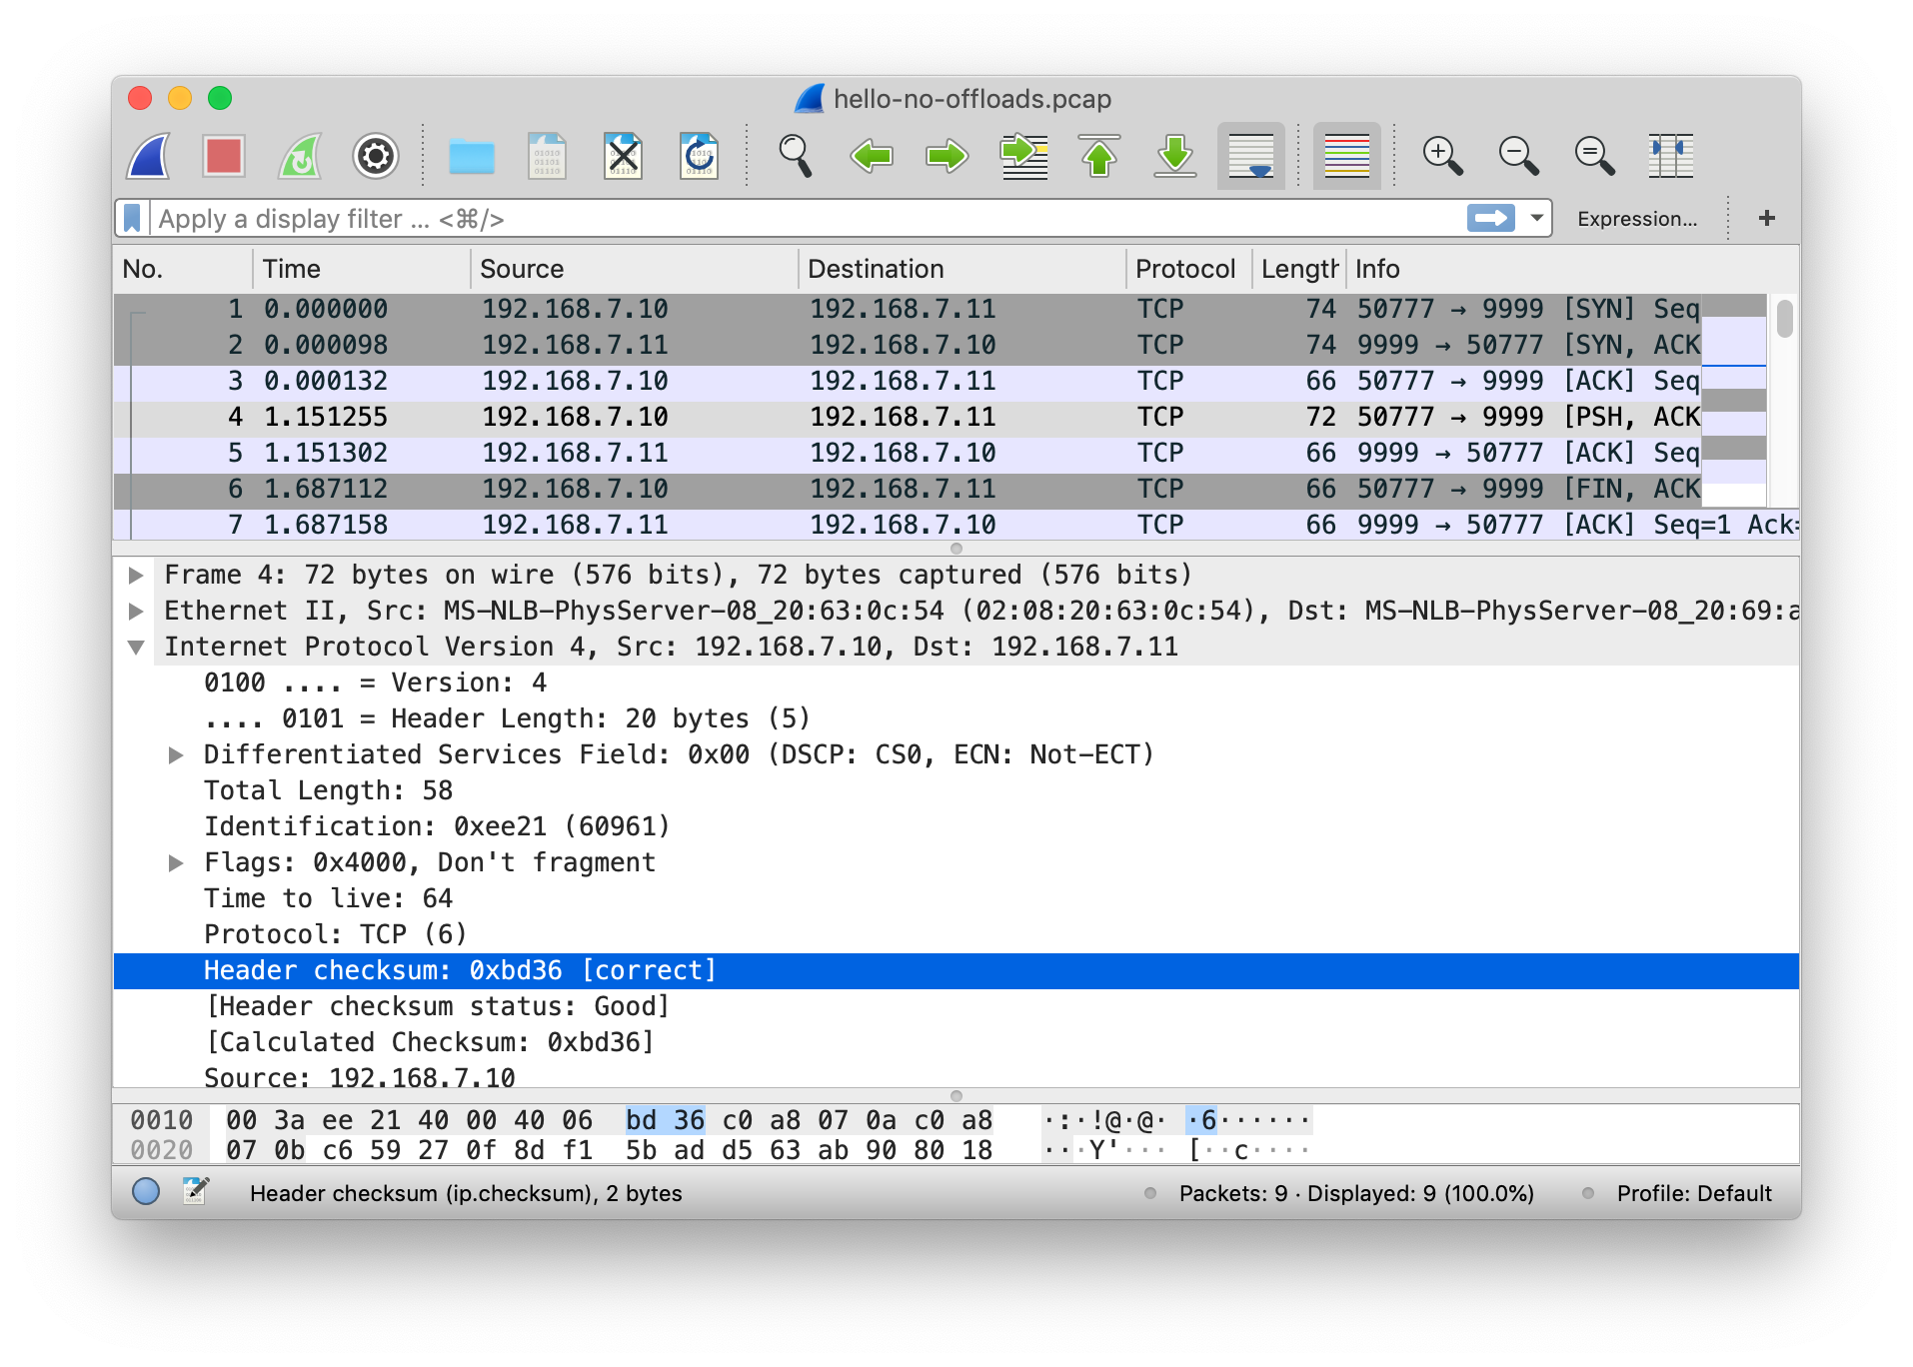Toggle packet colorization rules button
The height and width of the screenshot is (1367, 1913).
[x=1346, y=157]
